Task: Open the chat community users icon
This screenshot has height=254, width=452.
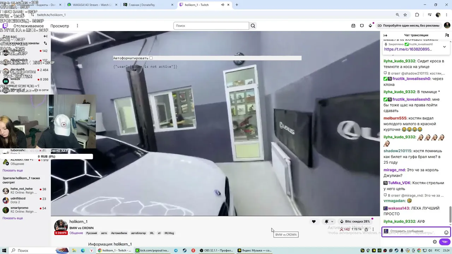Action: click(447, 35)
